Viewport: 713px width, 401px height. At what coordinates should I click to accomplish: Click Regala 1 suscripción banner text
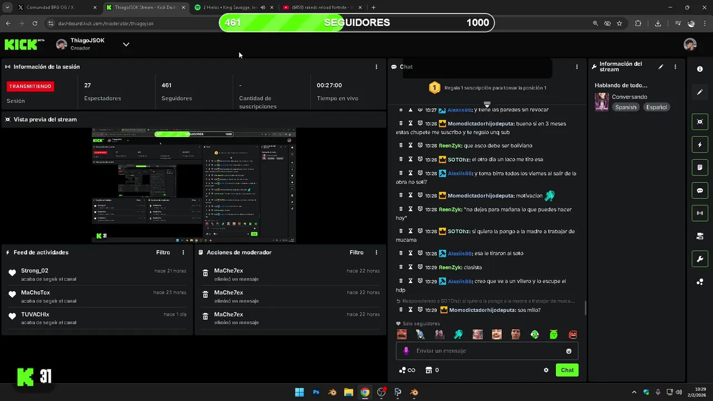[495, 88]
